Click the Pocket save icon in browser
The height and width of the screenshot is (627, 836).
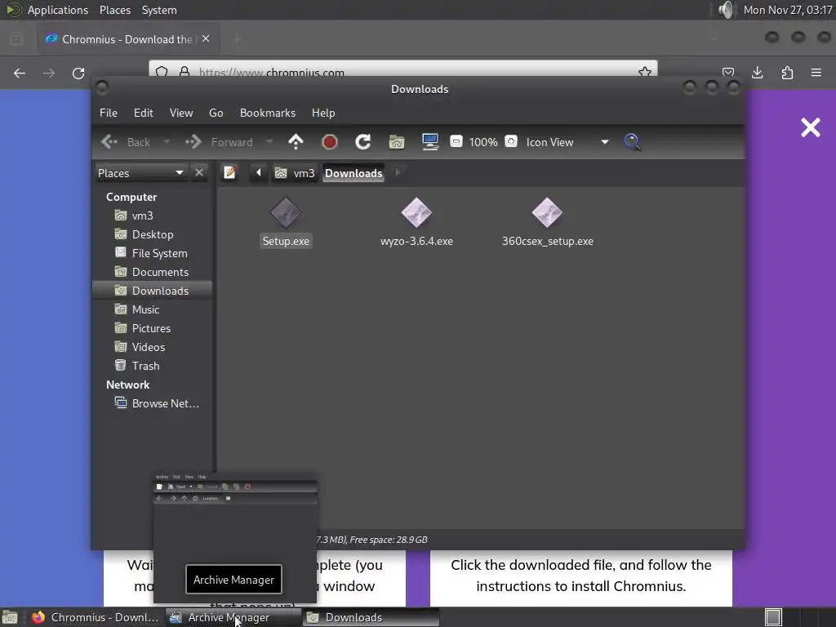click(x=728, y=72)
